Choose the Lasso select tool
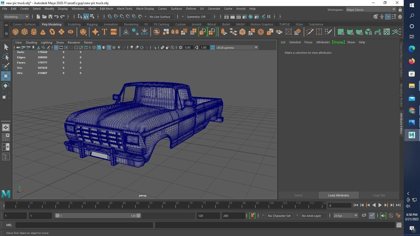Viewport: 420px width, 236px height. (6, 57)
